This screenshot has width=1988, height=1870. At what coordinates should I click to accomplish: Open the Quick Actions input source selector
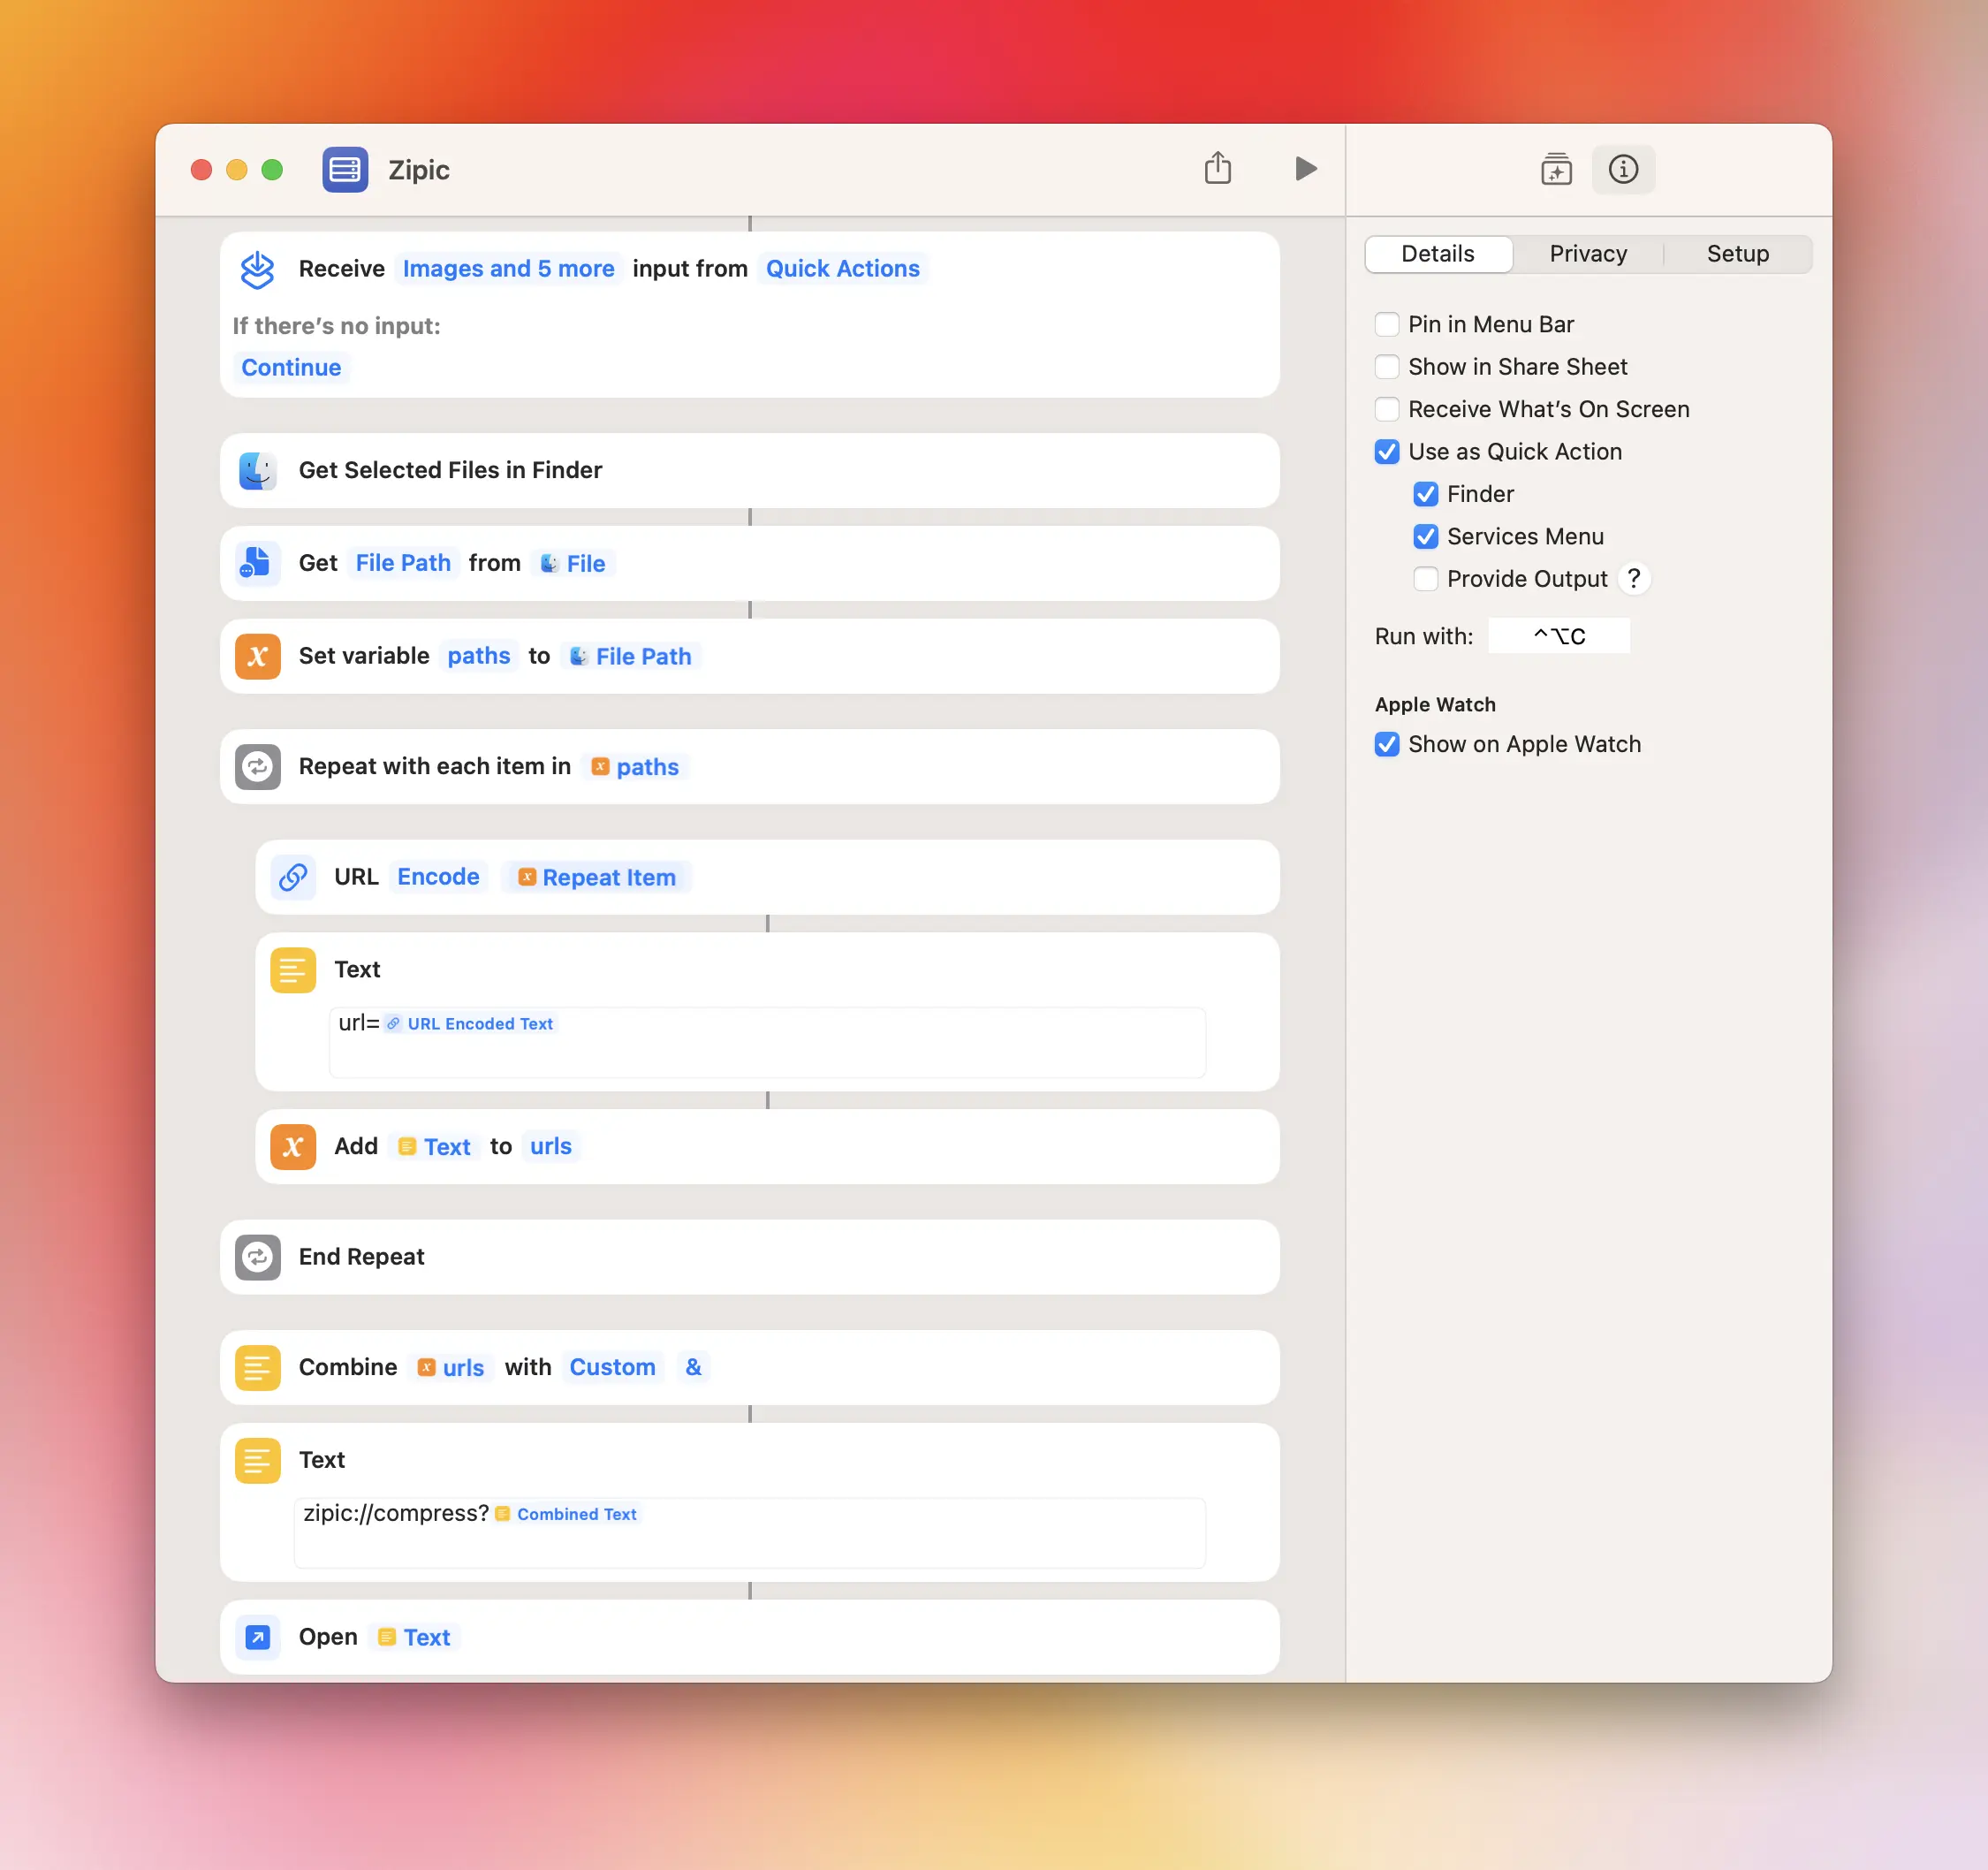point(842,268)
